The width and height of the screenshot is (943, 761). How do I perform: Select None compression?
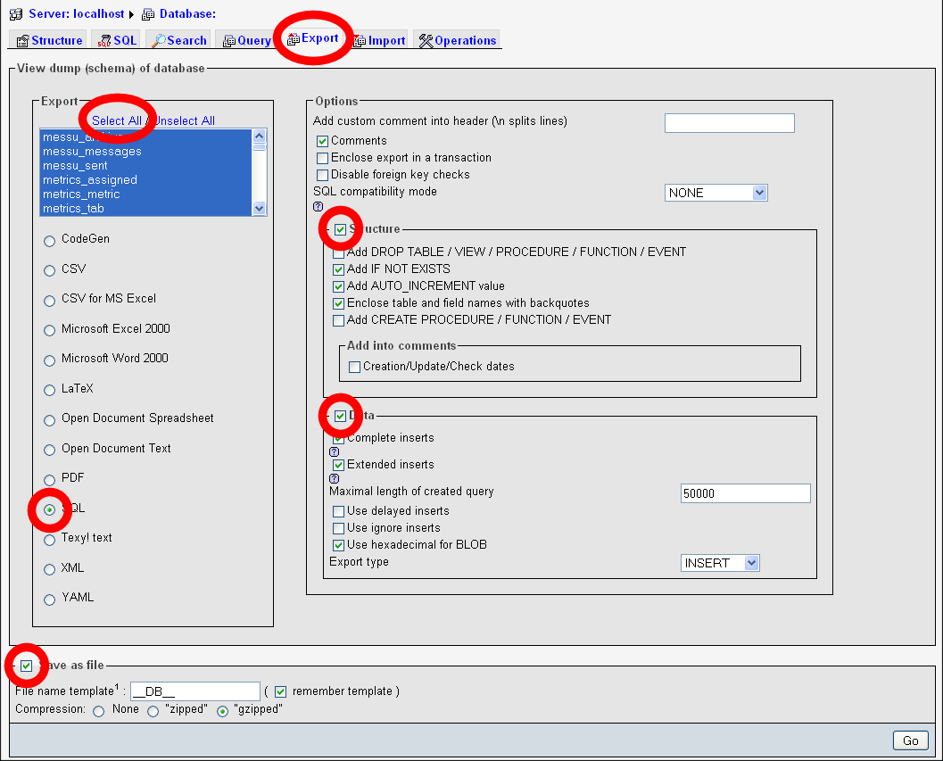pyautogui.click(x=99, y=711)
